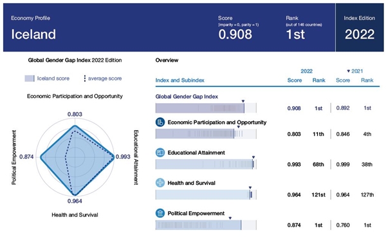Click the Educational Attainment icon
The height and width of the screenshot is (237, 386).
(160, 153)
